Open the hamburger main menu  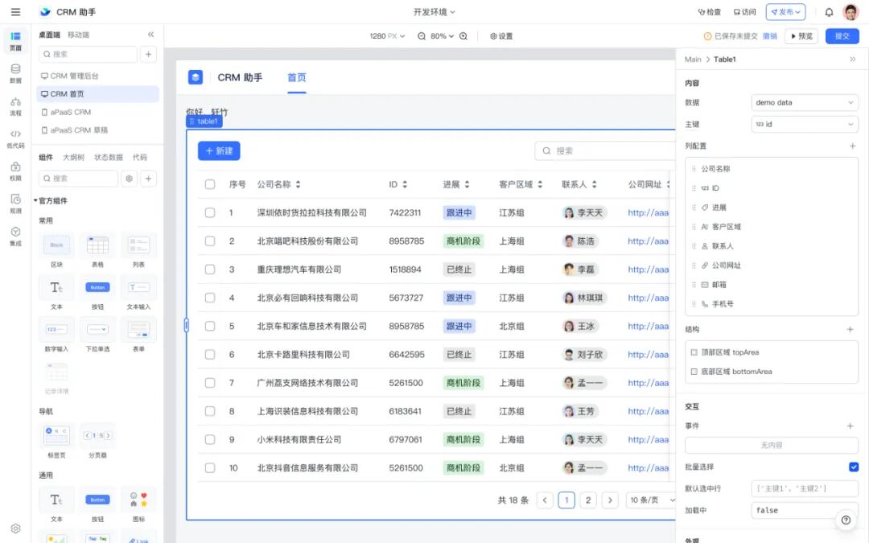pos(15,11)
